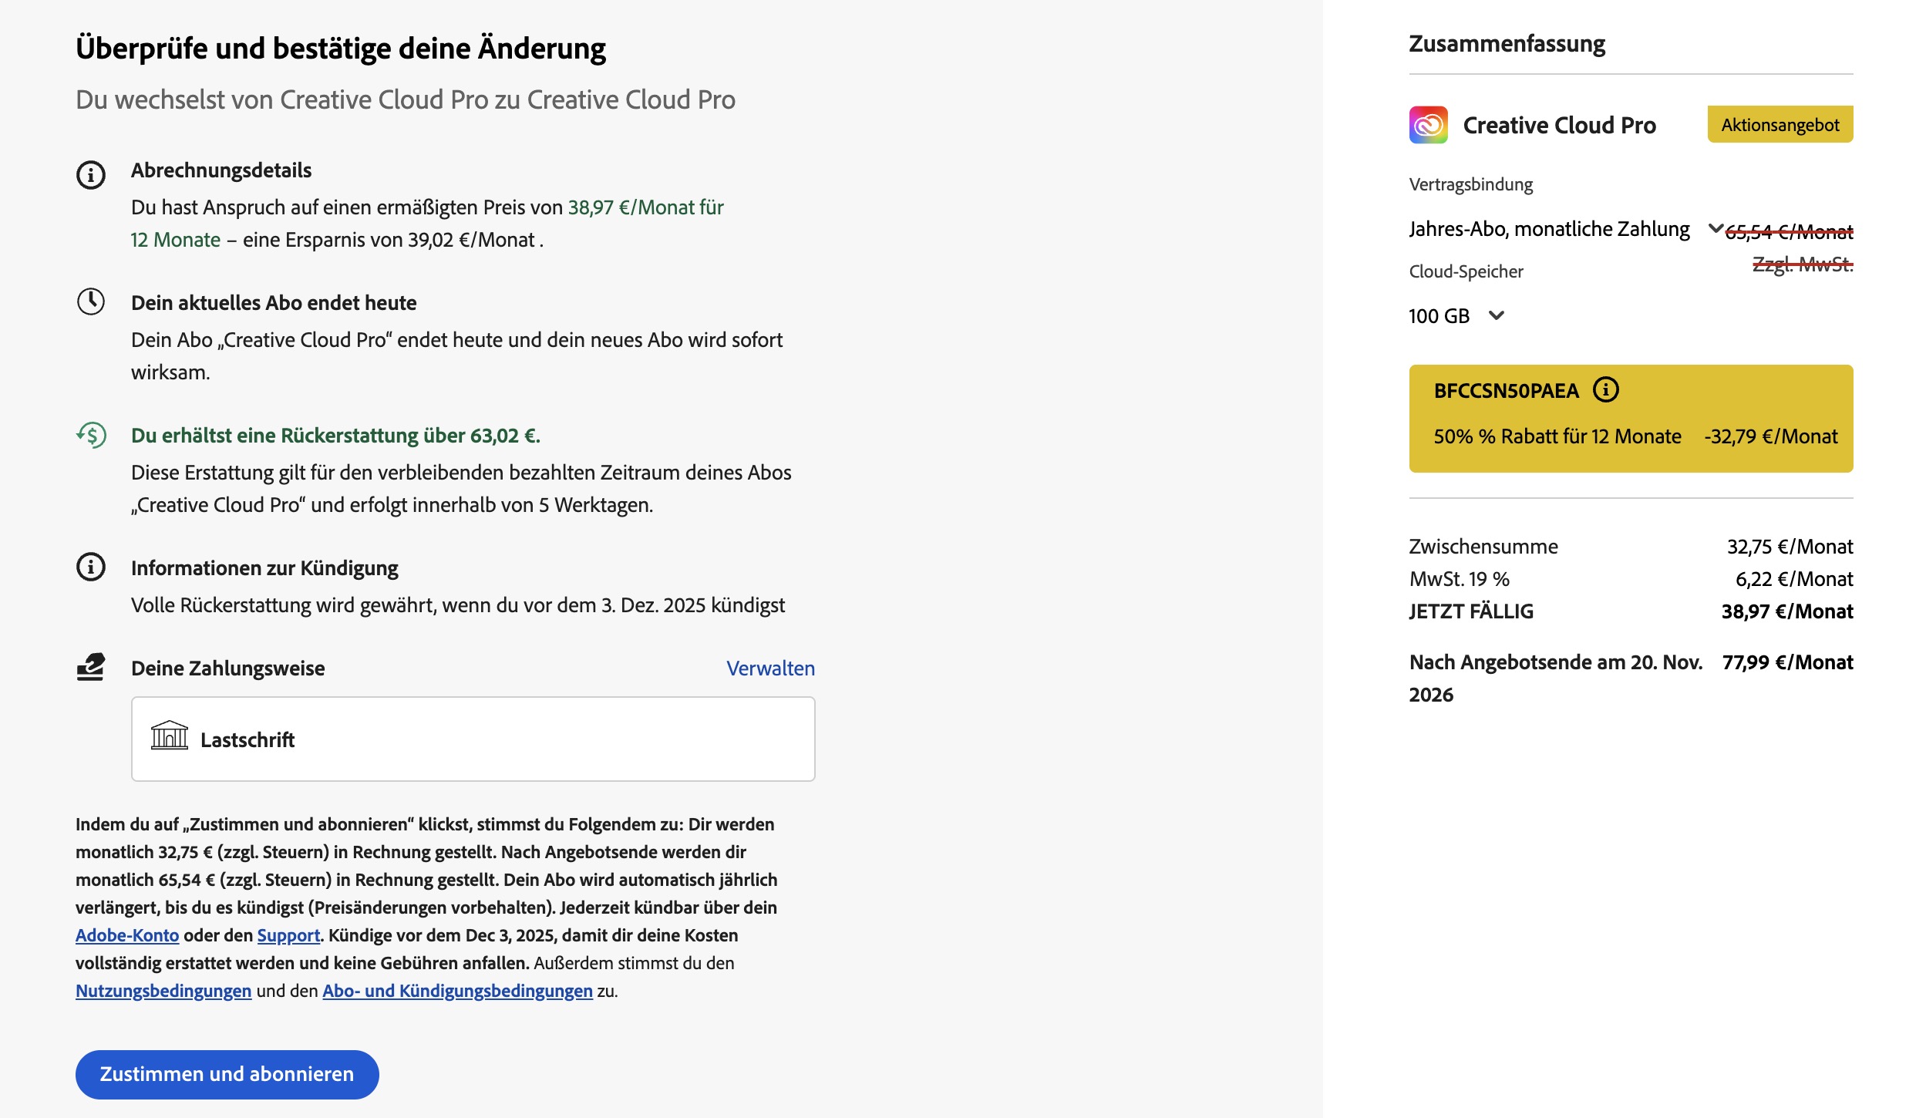Open info icon beside promo code BFCCSN50PAEA

pos(1606,390)
